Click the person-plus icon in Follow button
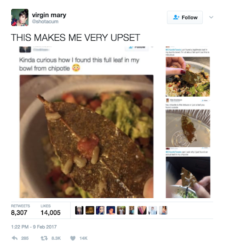 click(176, 17)
